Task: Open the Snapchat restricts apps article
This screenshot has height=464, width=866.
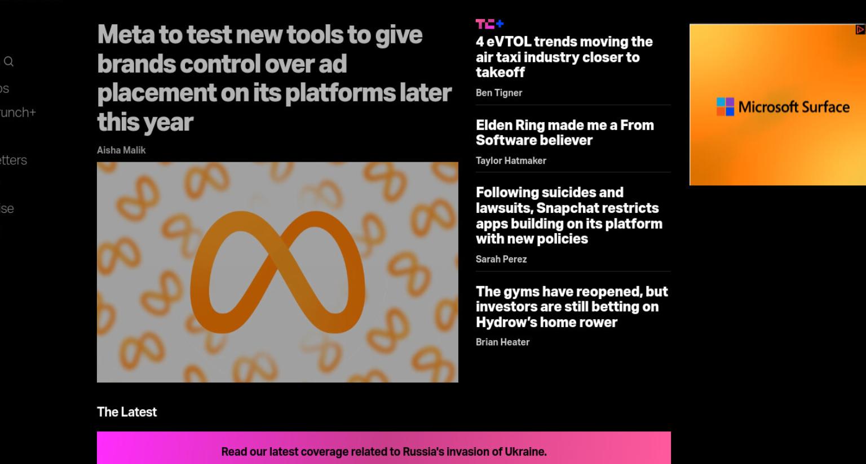Action: coord(569,216)
